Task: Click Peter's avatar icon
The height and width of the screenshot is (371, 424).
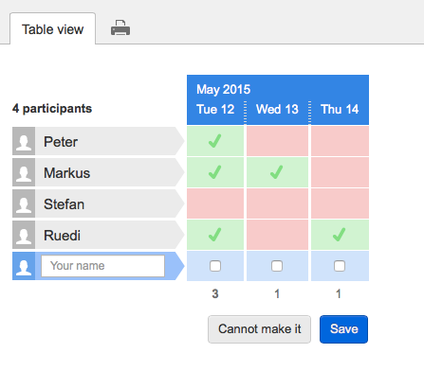Action: [24, 141]
